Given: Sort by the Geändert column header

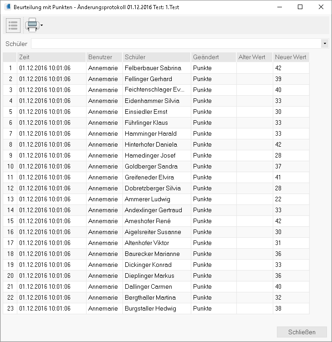Looking at the screenshot, I should click(x=214, y=57).
